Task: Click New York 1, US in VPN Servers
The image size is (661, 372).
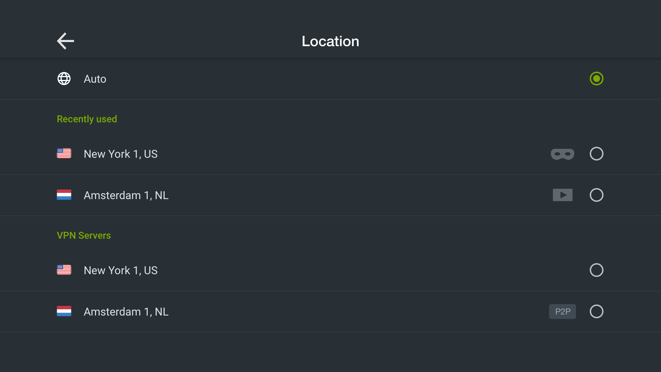Action: [x=120, y=270]
